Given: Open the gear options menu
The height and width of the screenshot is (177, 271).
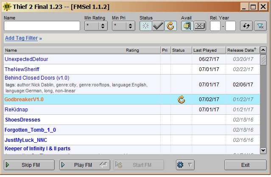Looking at the screenshot, I should (185, 165).
